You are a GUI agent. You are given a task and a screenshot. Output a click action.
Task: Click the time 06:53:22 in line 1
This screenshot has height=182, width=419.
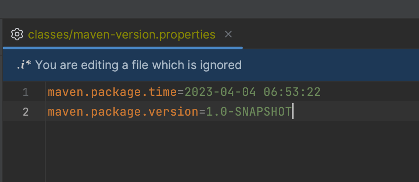292,92
